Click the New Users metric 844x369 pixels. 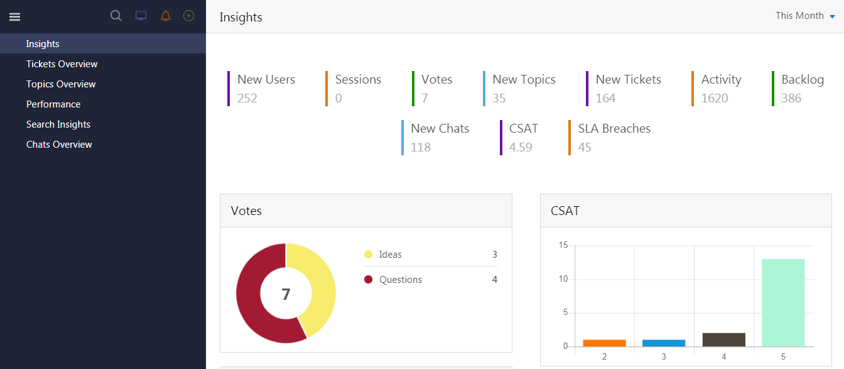[266, 88]
